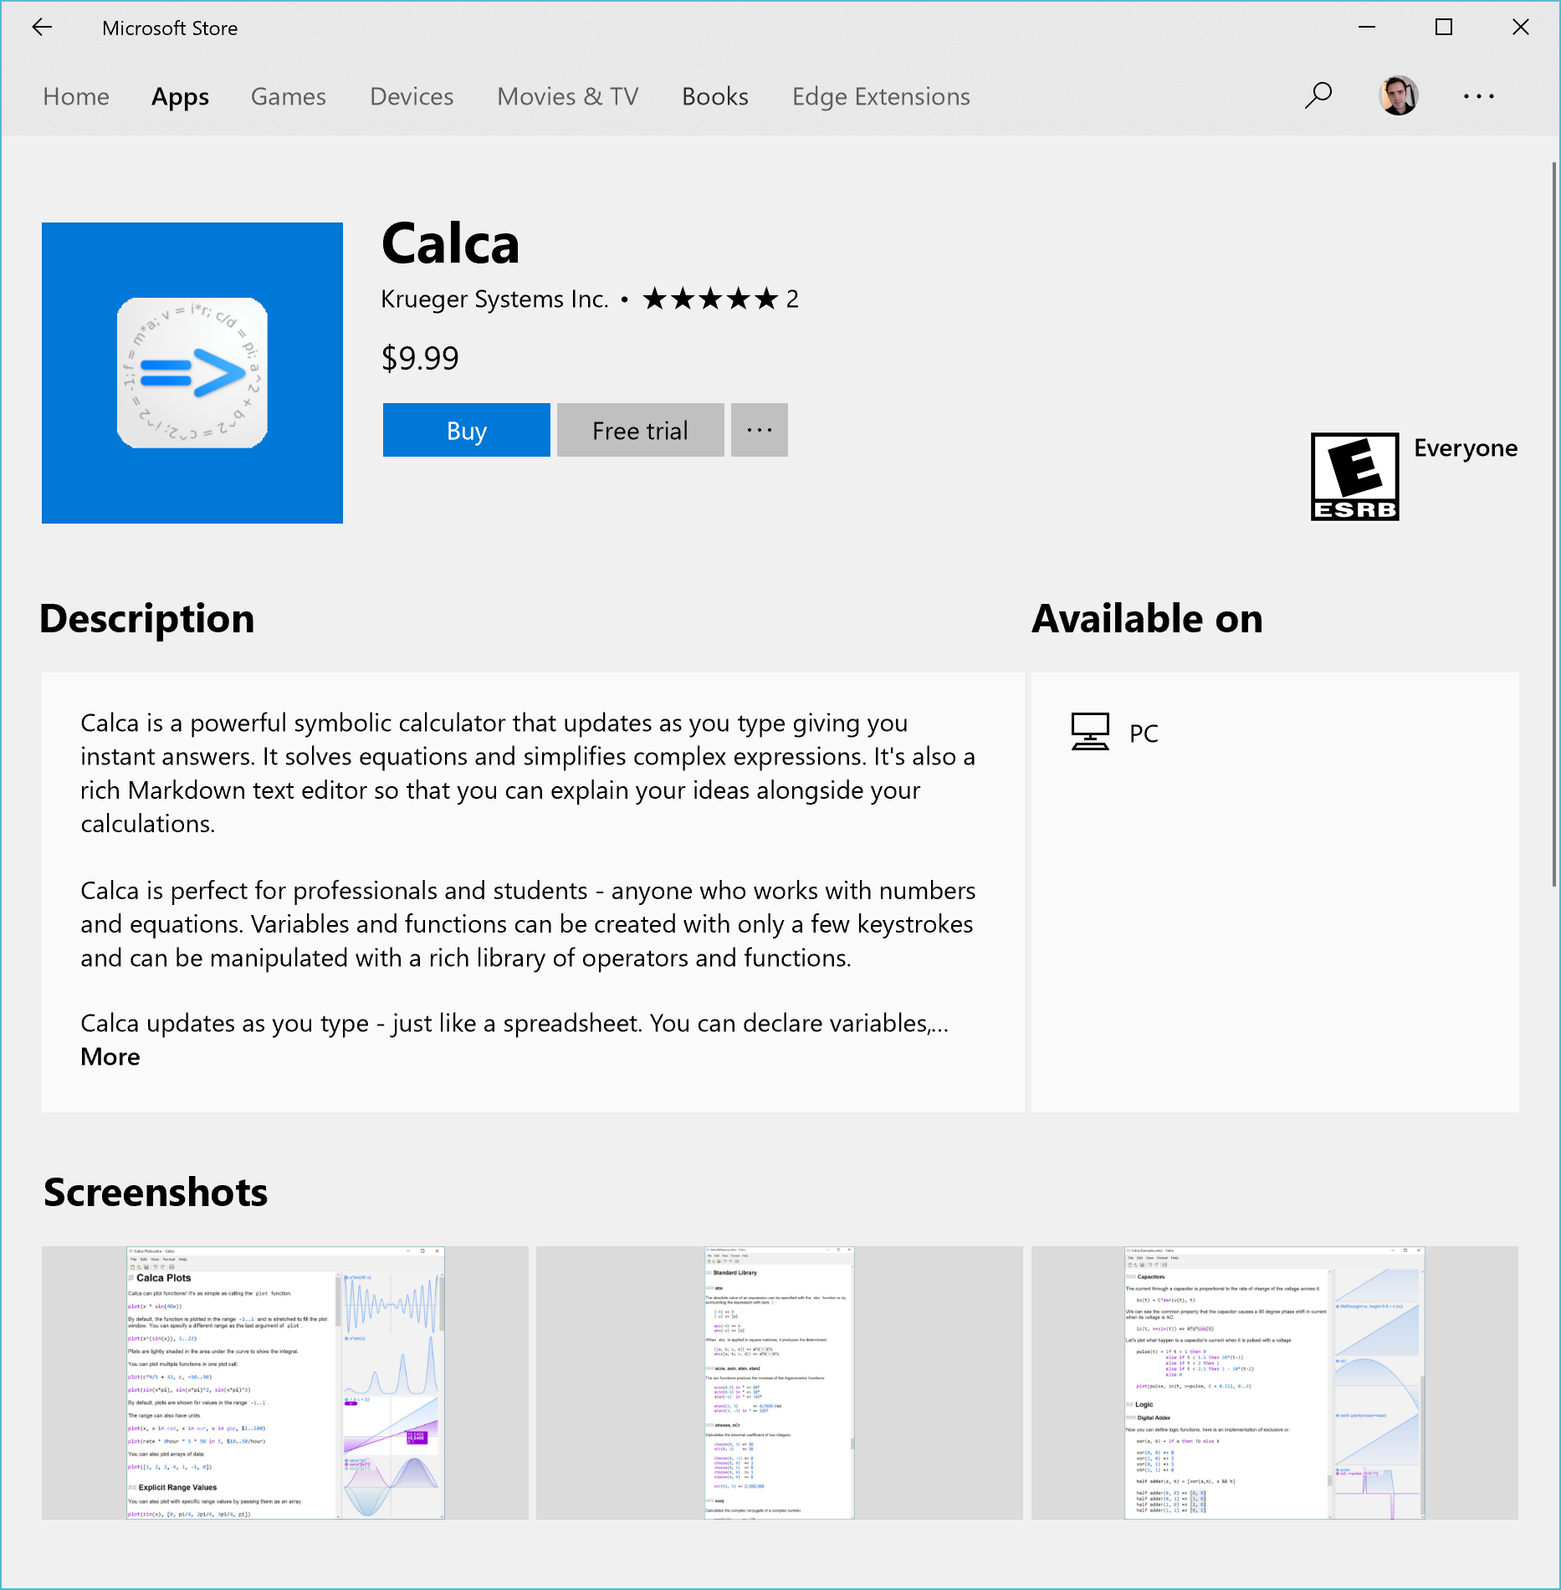Click the Microsoft Store window title
This screenshot has width=1561, height=1590.
point(170,28)
